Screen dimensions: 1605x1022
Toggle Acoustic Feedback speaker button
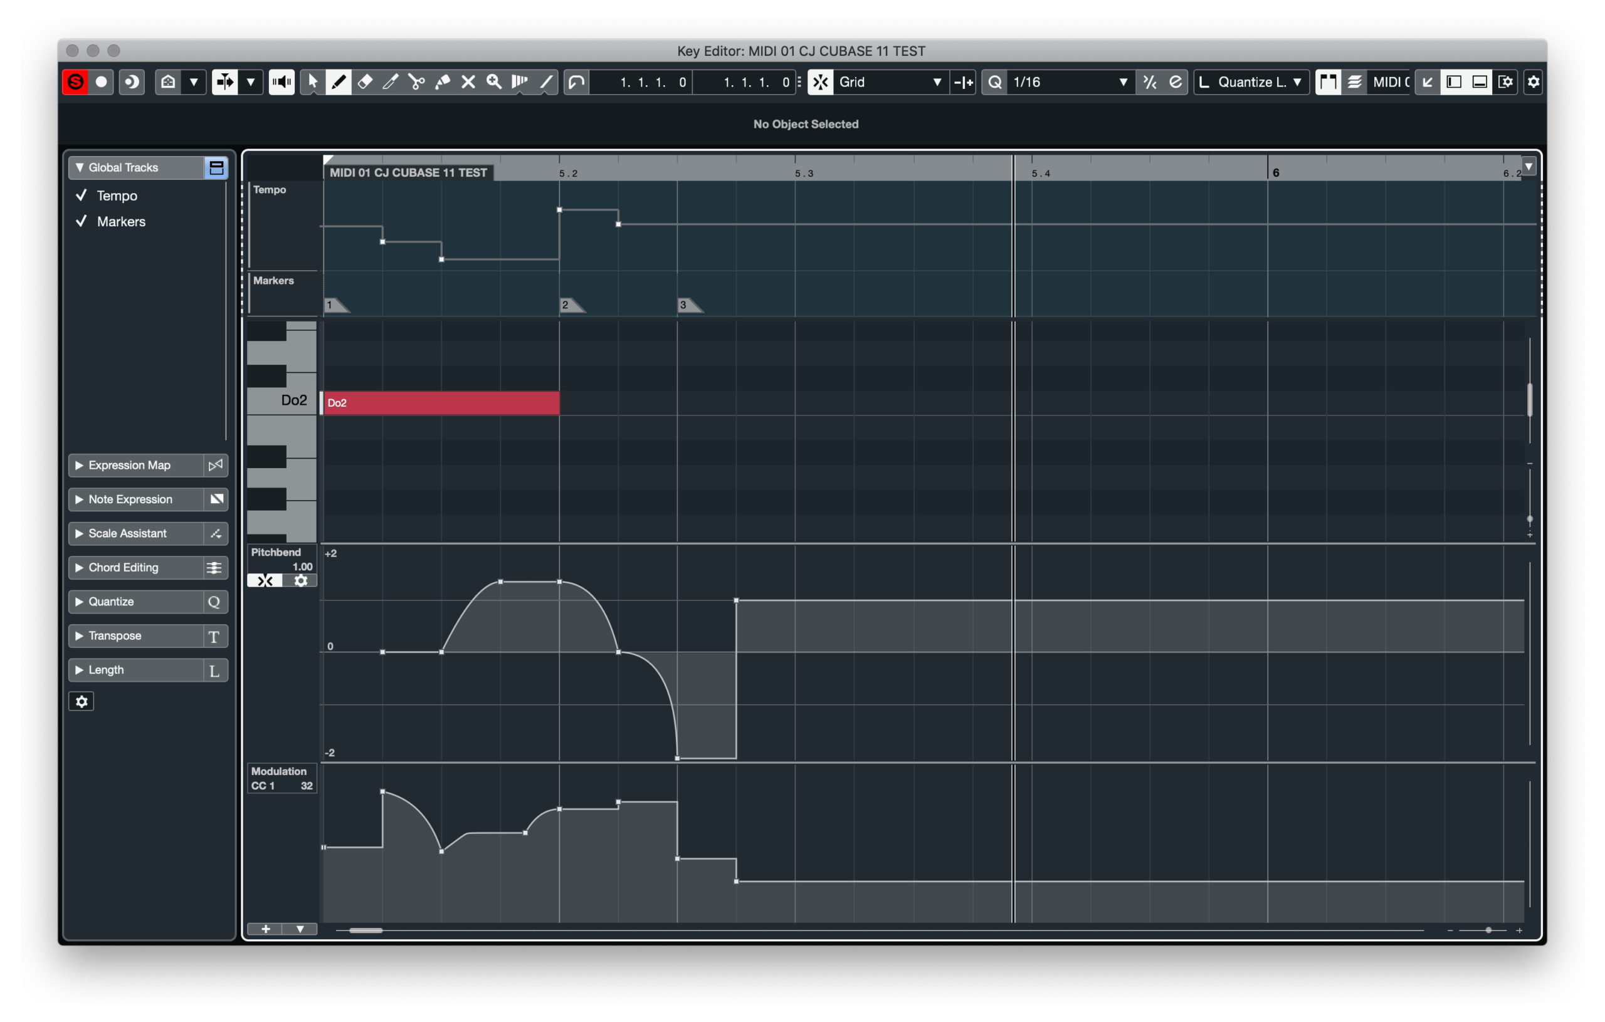[x=282, y=82]
